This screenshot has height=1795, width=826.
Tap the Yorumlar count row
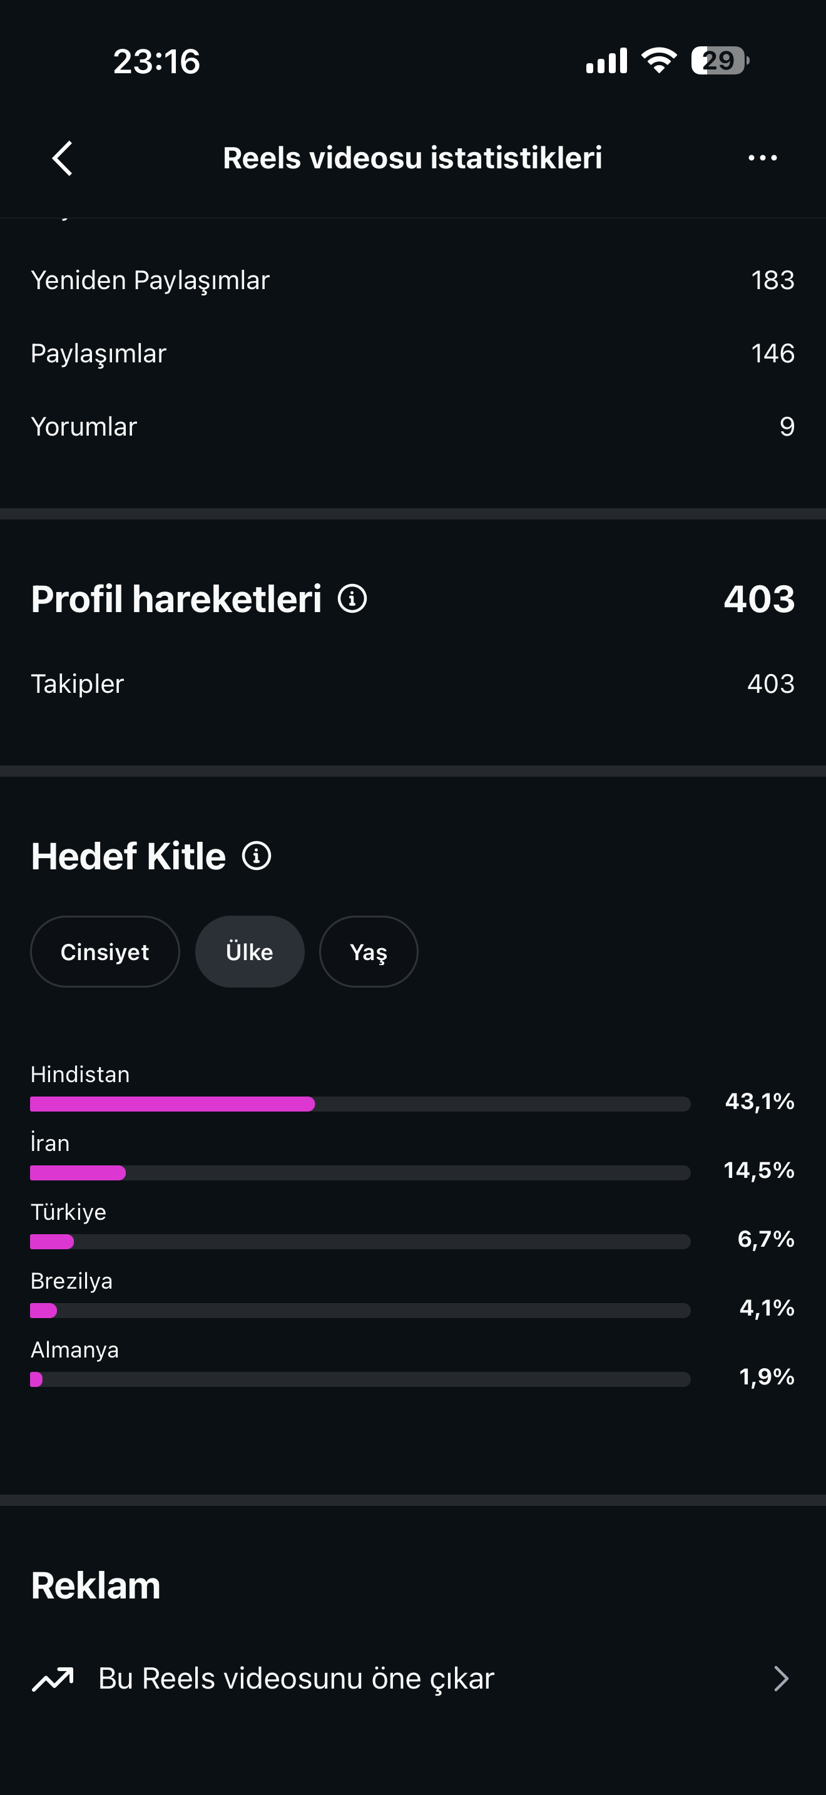(413, 426)
